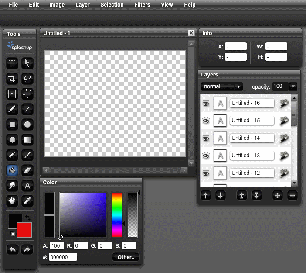Select the Gradient tool

(27, 140)
